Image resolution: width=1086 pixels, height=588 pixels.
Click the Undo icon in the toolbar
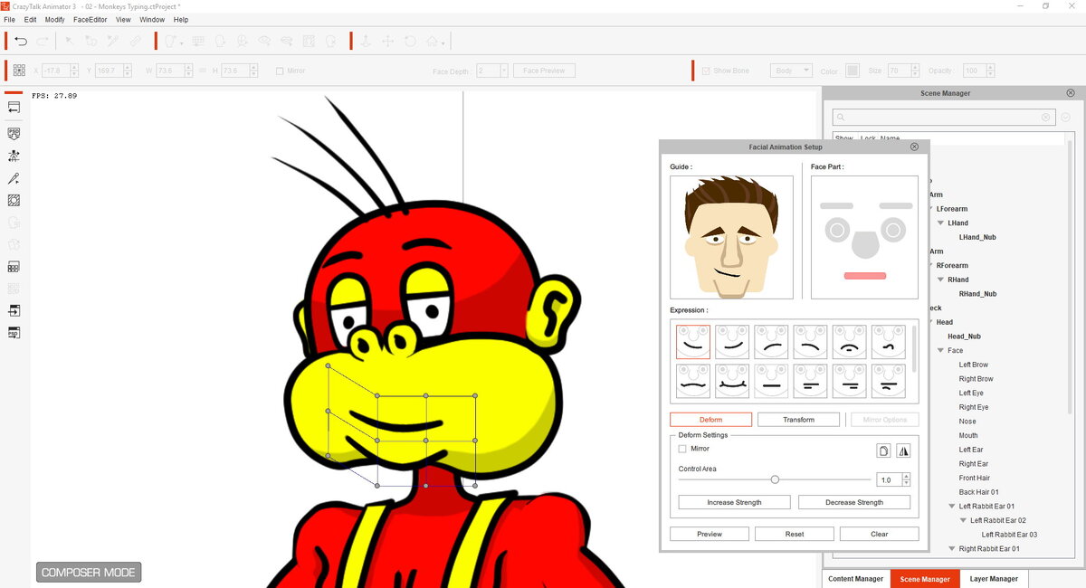[20, 41]
